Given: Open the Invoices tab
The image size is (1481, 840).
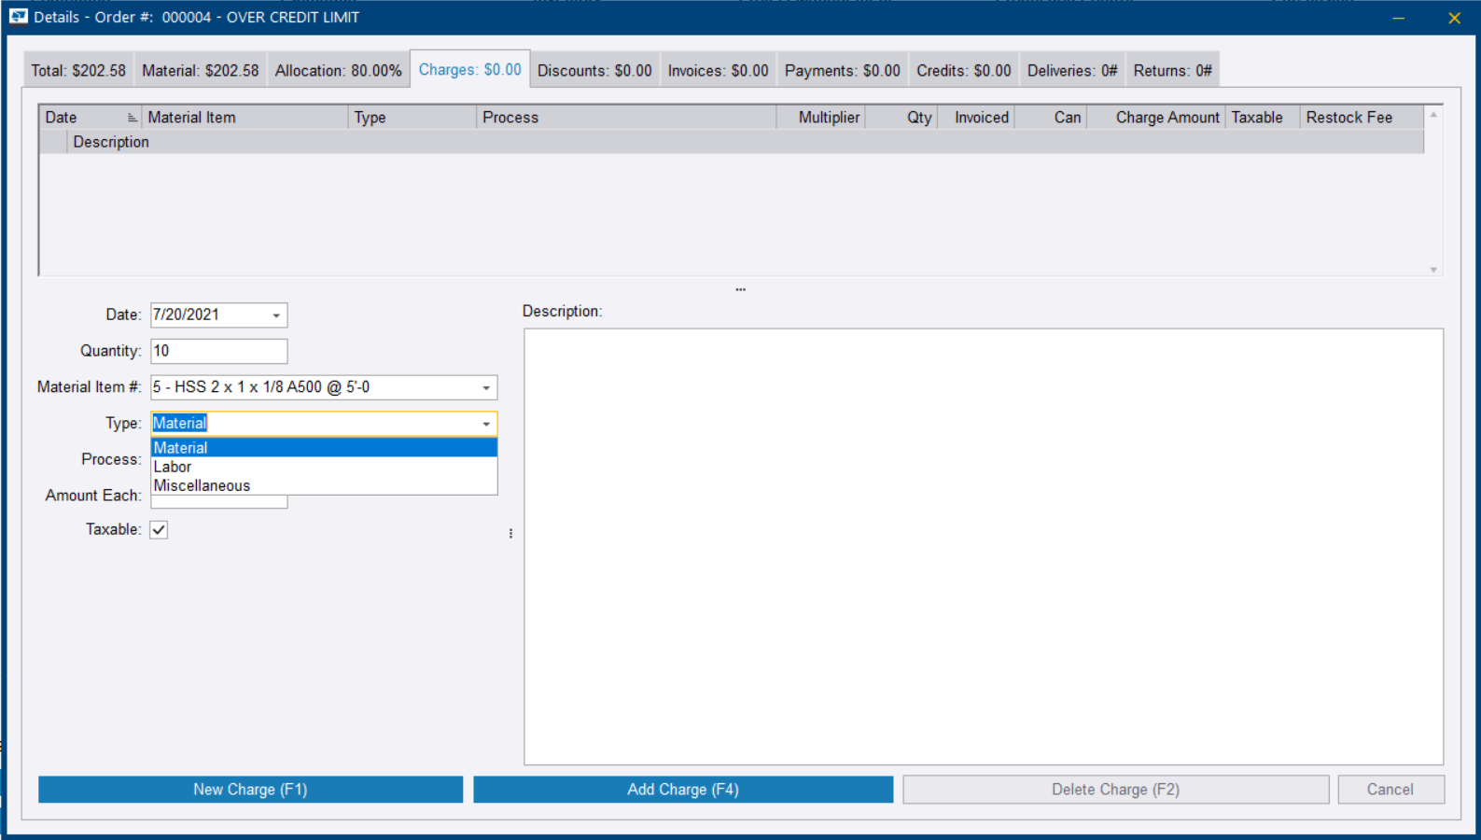Looking at the screenshot, I should (x=718, y=71).
